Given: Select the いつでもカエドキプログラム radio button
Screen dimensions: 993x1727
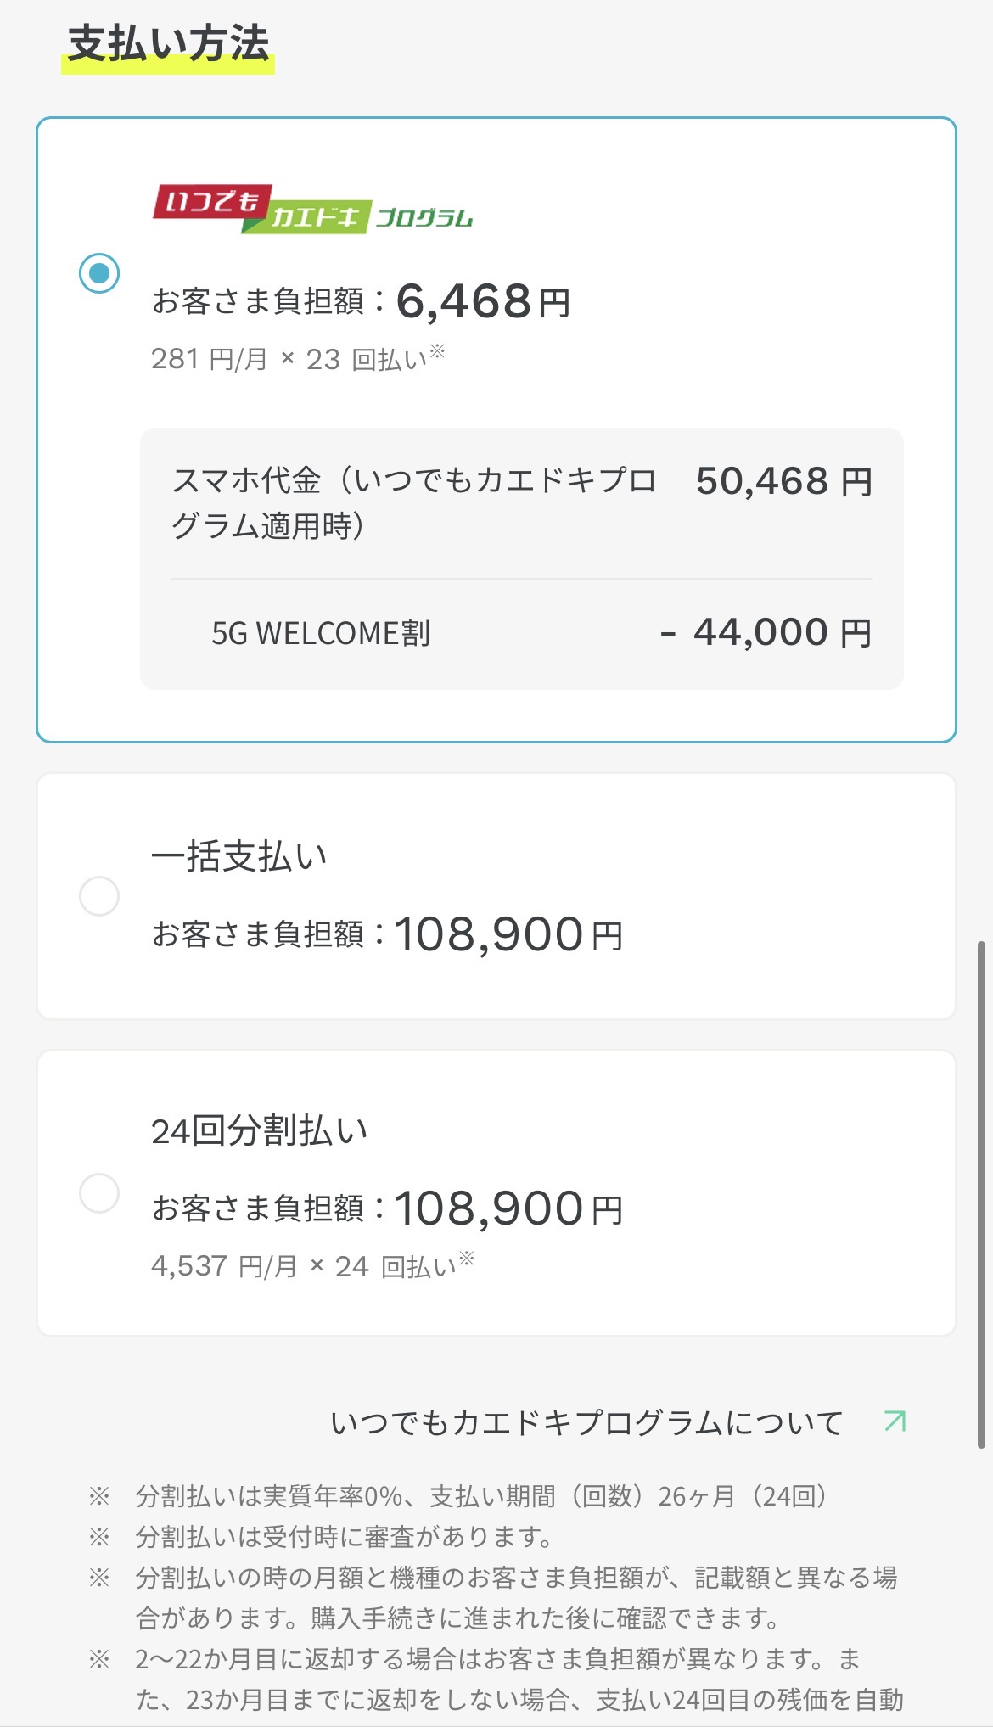Looking at the screenshot, I should pyautogui.click(x=99, y=273).
